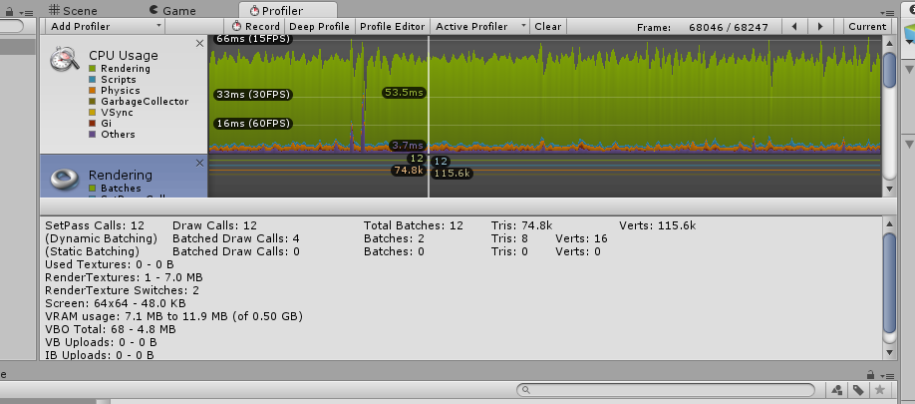The height and width of the screenshot is (404, 915).
Task: Toggle the Scripts series color box
Action: coord(93,80)
